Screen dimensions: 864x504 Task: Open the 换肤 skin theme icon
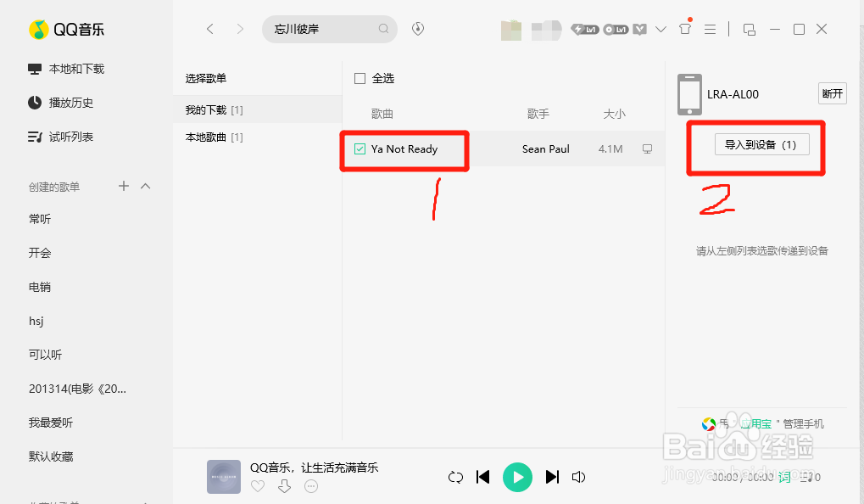tap(684, 28)
